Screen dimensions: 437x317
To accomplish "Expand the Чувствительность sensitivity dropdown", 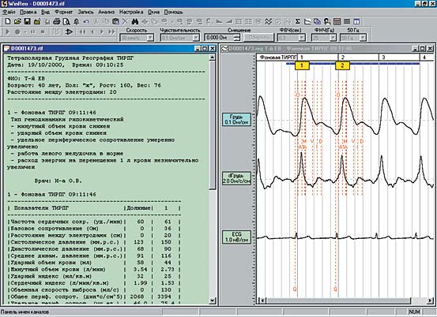I will click(196, 38).
